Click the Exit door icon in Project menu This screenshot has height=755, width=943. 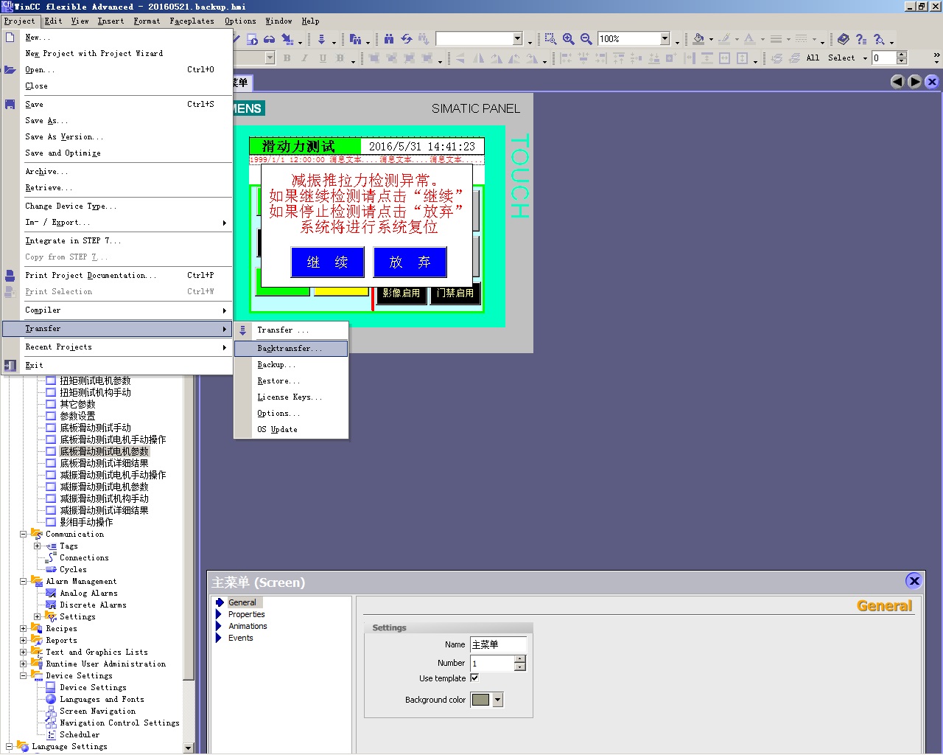pos(10,365)
